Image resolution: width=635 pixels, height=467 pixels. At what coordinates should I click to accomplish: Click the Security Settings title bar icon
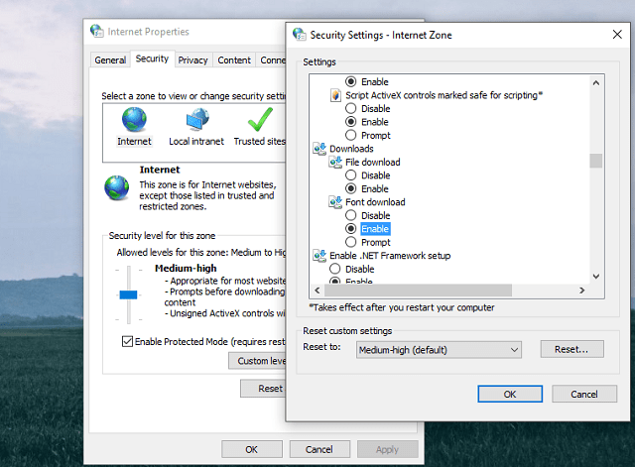[300, 35]
